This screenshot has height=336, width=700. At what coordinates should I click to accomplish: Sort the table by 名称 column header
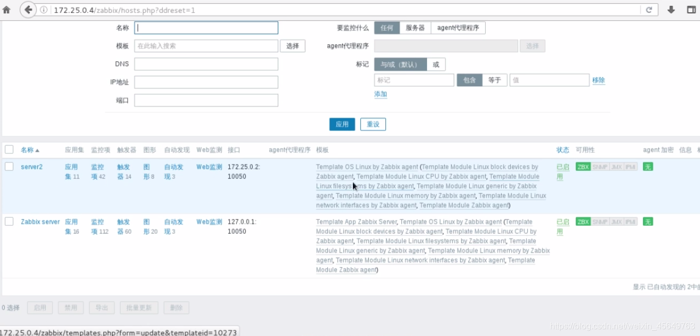tap(30, 150)
